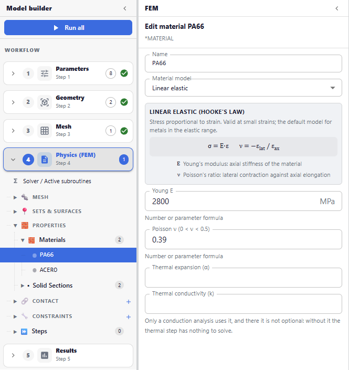
Task: Click the PROPERTIES brick icon
Action: (x=25, y=225)
